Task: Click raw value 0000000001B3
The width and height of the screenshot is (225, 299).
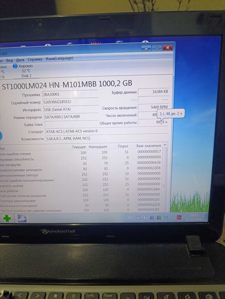Action: (149, 199)
